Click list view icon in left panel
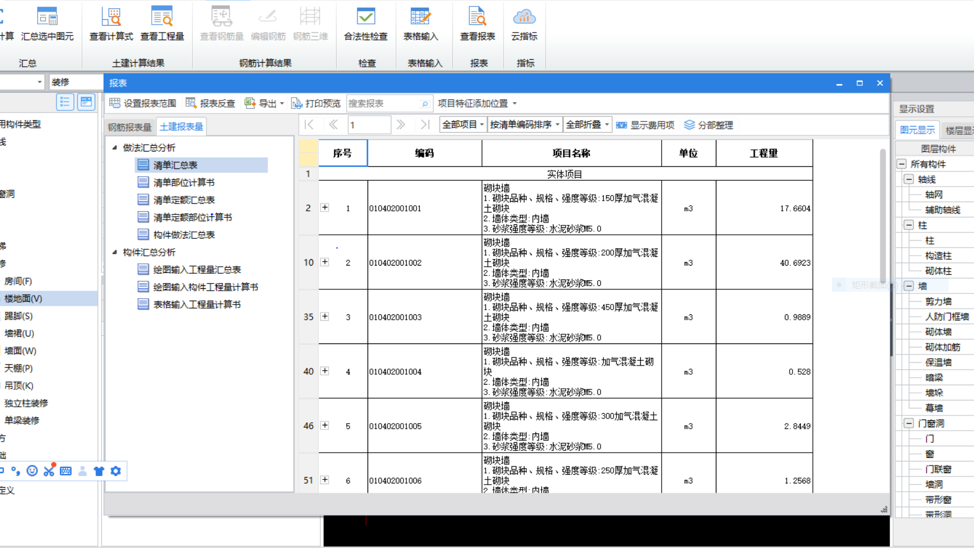The width and height of the screenshot is (974, 548). click(x=65, y=102)
